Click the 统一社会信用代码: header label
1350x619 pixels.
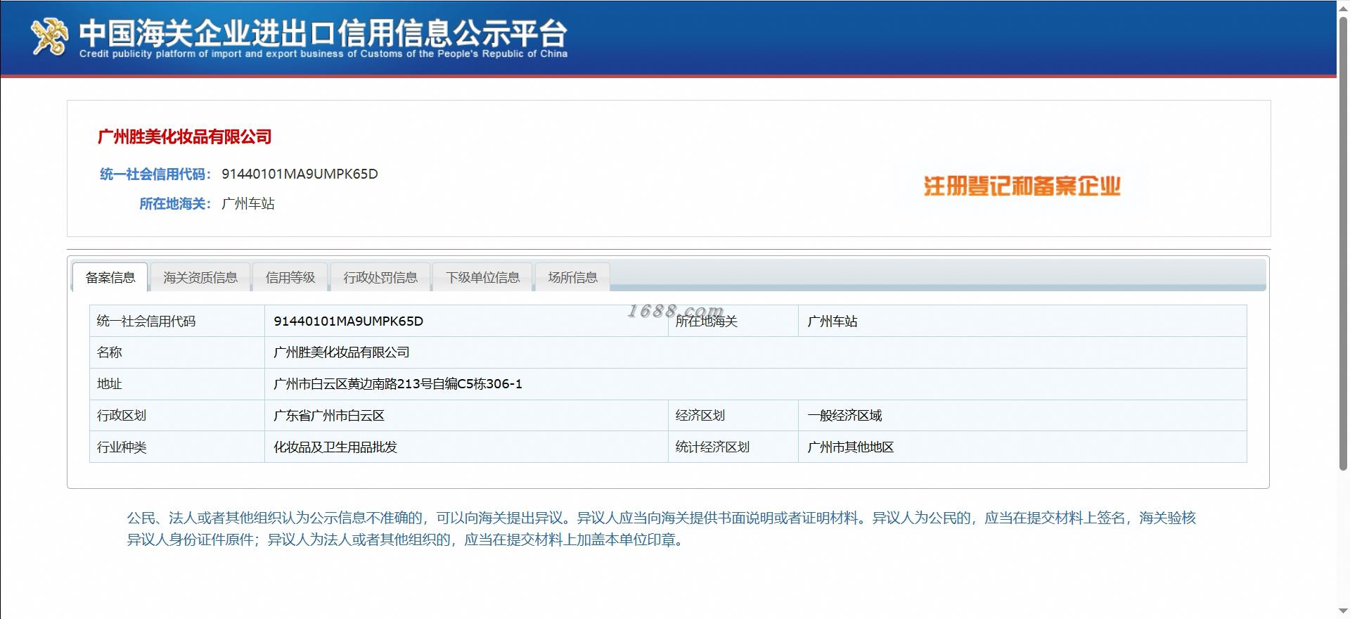pos(155,174)
